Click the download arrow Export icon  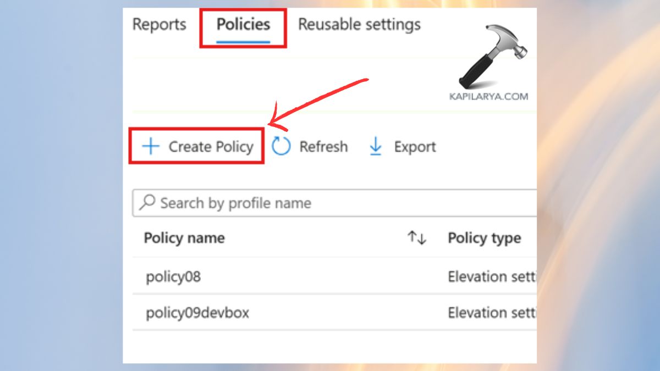(x=375, y=146)
